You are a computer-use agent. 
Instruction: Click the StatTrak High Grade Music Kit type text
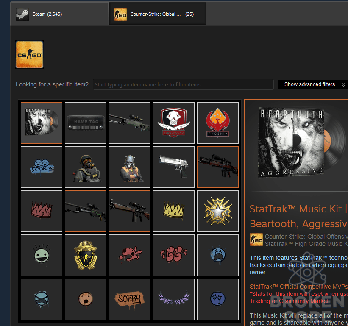coord(306,244)
